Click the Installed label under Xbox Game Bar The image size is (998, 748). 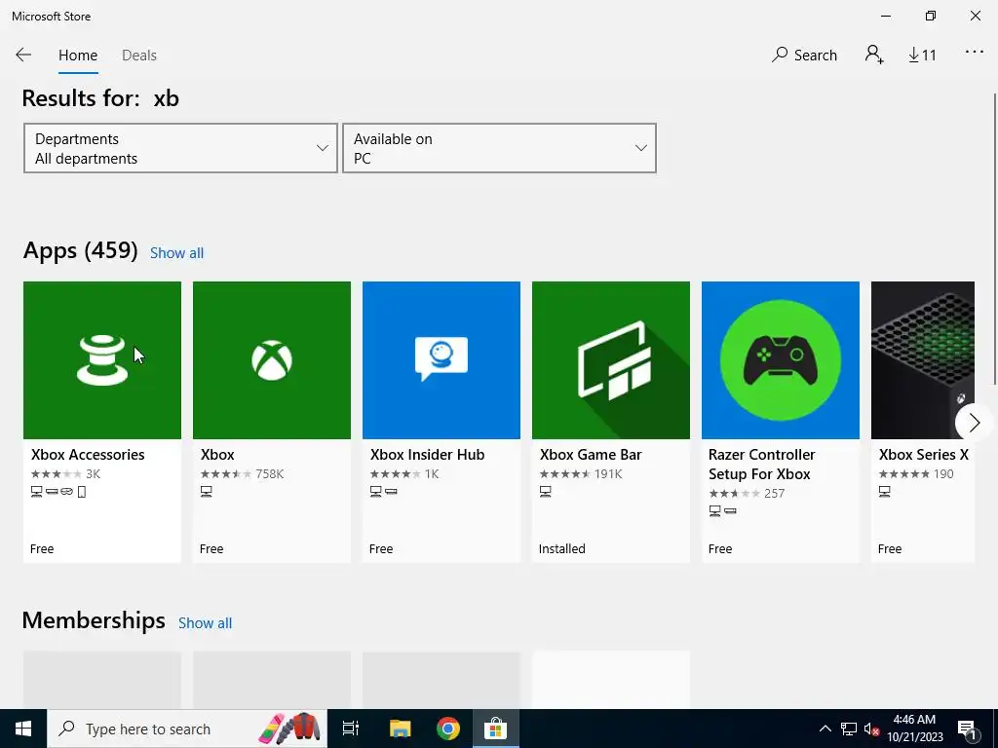562,549
